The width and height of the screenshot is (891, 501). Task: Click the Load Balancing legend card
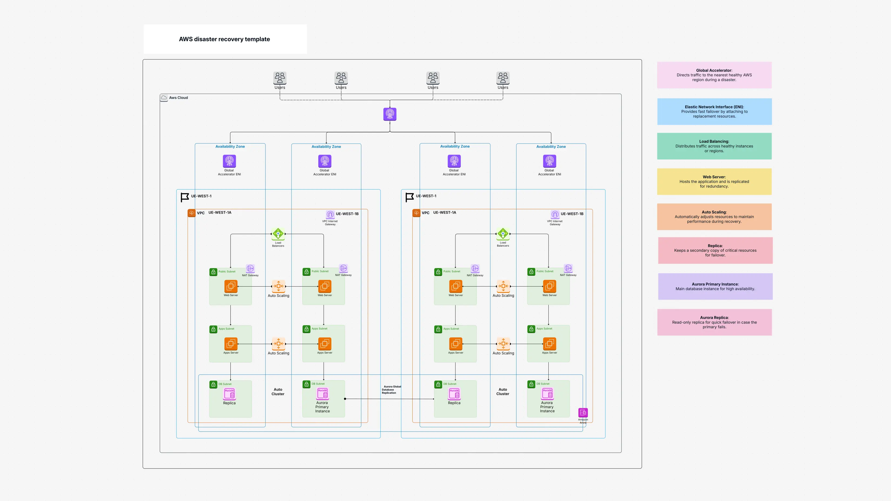click(714, 146)
